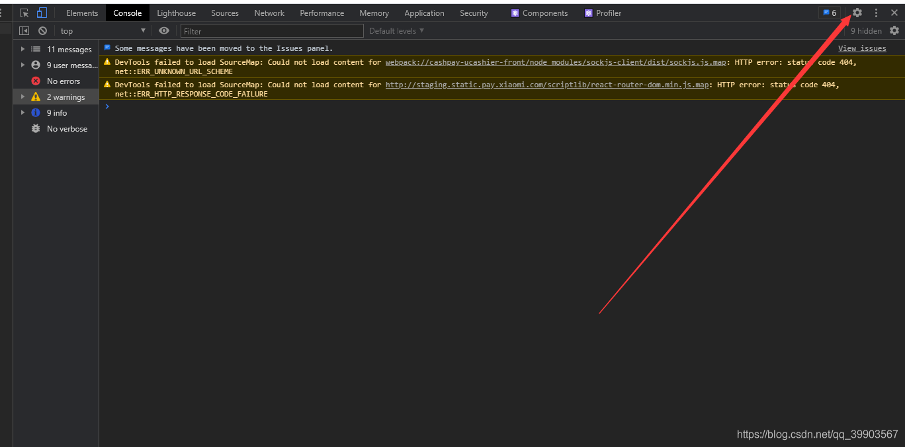The width and height of the screenshot is (905, 447).
Task: Click the net::ERR_HTTP_RESPONSE_CODE_FAILURE text
Action: pyautogui.click(x=191, y=94)
